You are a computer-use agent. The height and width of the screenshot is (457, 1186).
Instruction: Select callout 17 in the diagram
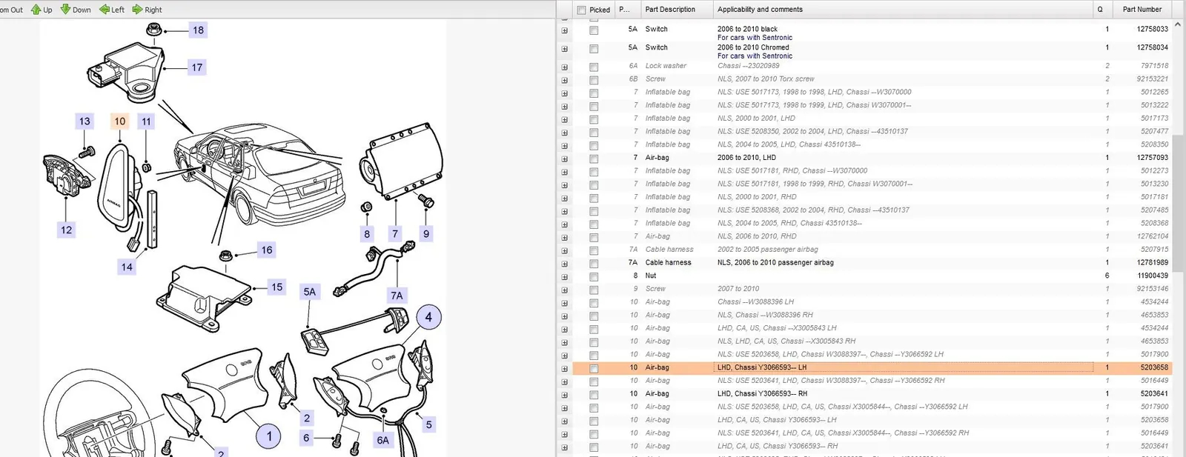tap(197, 67)
